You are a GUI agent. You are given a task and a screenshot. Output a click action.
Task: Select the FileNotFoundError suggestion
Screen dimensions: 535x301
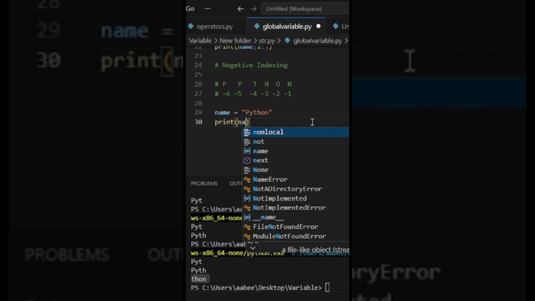tap(296, 227)
